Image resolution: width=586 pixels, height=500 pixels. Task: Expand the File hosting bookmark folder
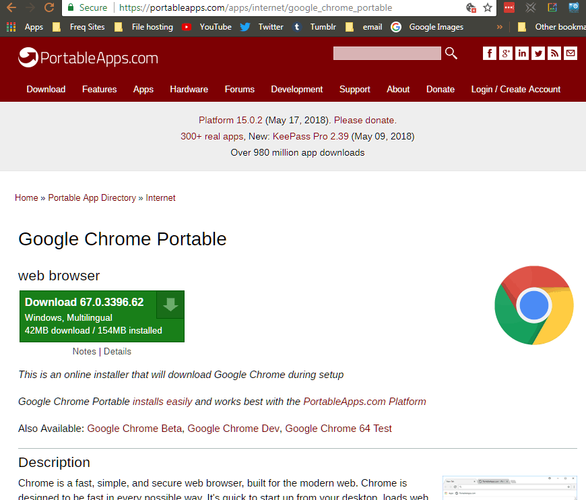[143, 27]
